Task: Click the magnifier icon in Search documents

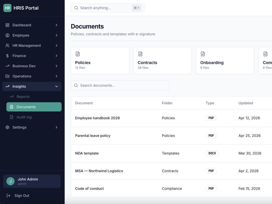Action: tap(76, 85)
